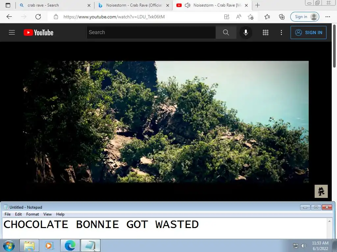337x252 pixels.
Task: Click the YouTube SIGN IN button
Action: [308, 32]
